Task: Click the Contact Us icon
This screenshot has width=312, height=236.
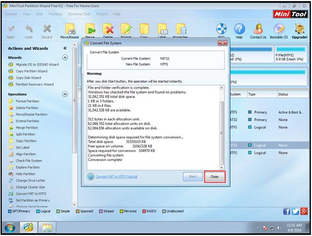Action: pyautogui.click(x=258, y=29)
